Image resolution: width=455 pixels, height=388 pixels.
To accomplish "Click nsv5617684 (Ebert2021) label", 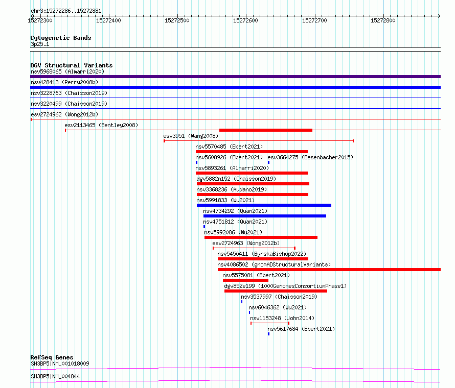I will [x=301, y=329].
